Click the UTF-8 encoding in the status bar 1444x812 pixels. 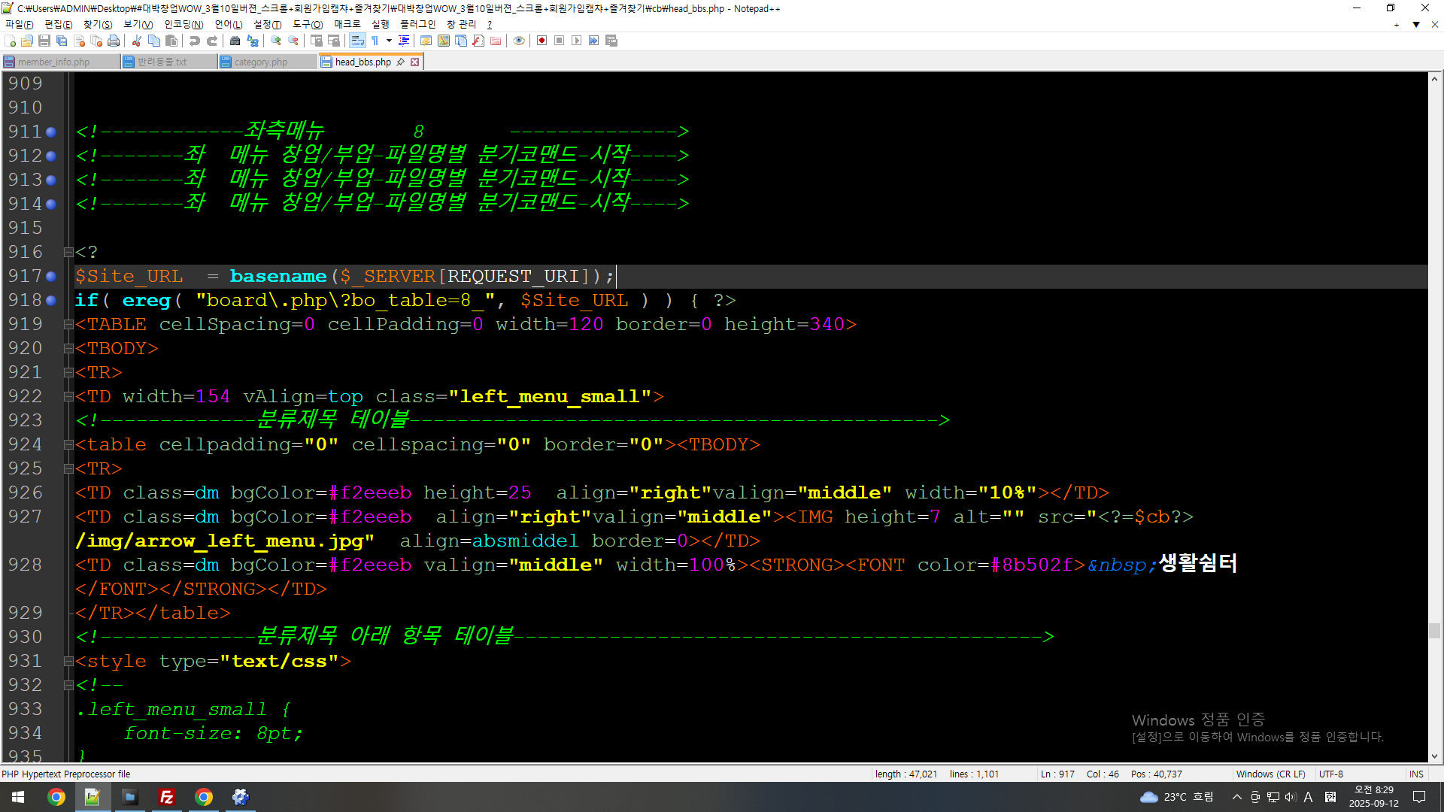click(x=1330, y=774)
